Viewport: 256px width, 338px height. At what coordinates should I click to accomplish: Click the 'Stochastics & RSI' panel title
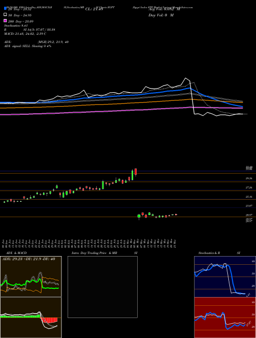pyautogui.click(x=219, y=253)
